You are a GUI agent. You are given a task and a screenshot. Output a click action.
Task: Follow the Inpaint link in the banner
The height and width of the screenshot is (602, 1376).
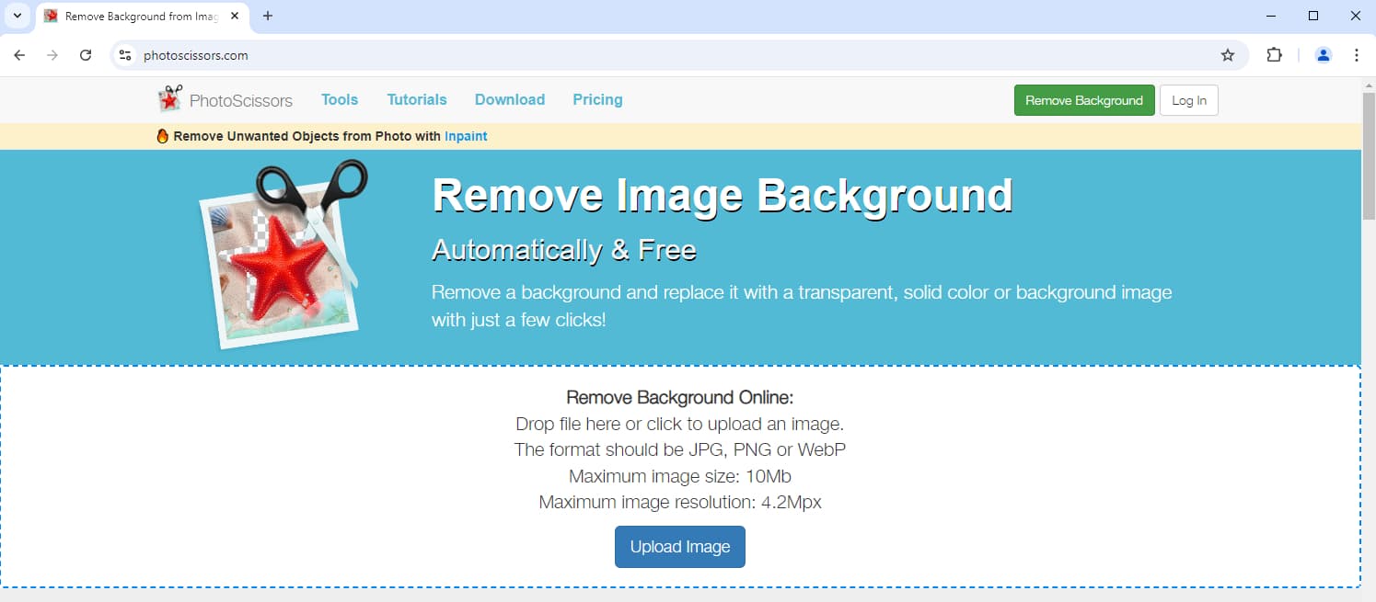click(x=465, y=135)
